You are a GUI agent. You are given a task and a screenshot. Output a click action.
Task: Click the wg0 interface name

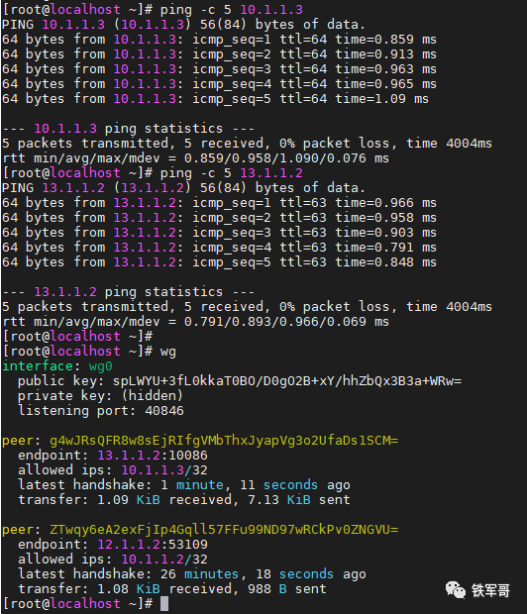(x=101, y=366)
